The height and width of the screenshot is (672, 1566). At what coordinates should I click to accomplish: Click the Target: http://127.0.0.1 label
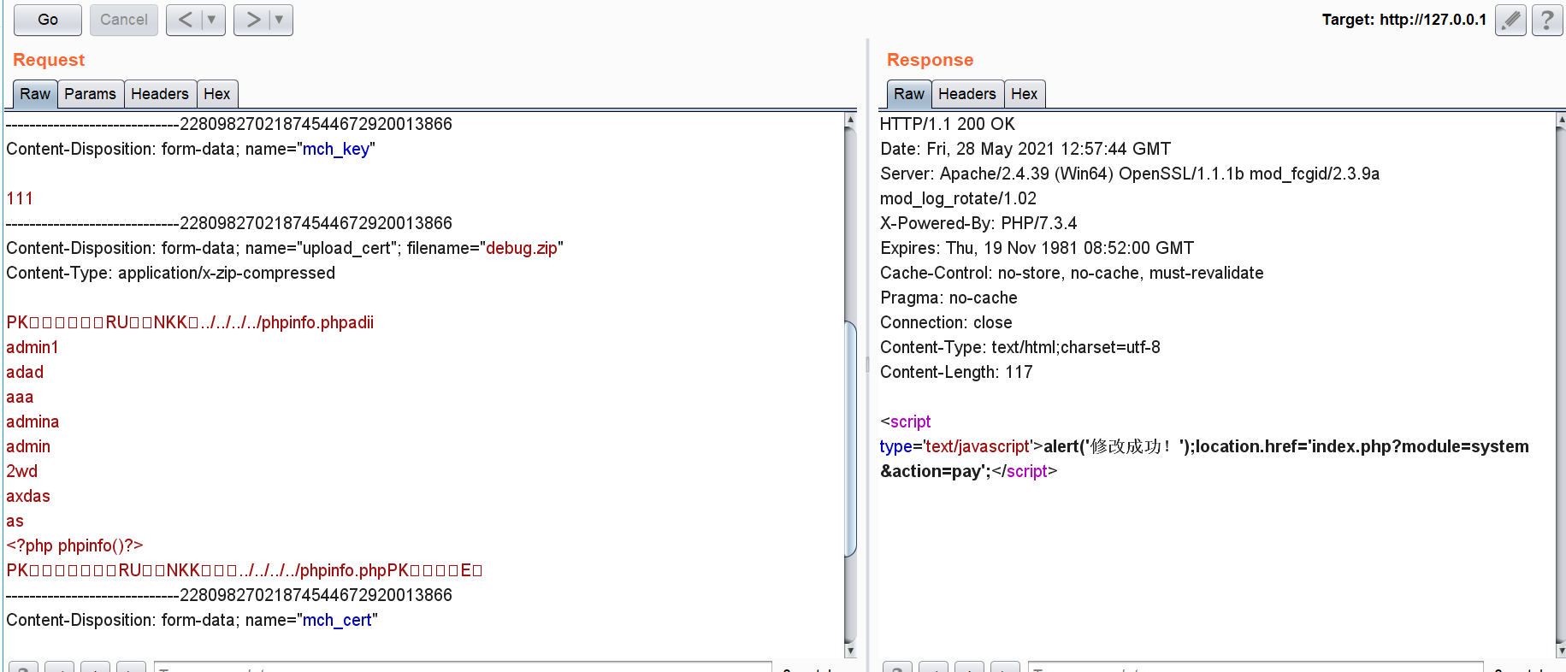click(1404, 20)
